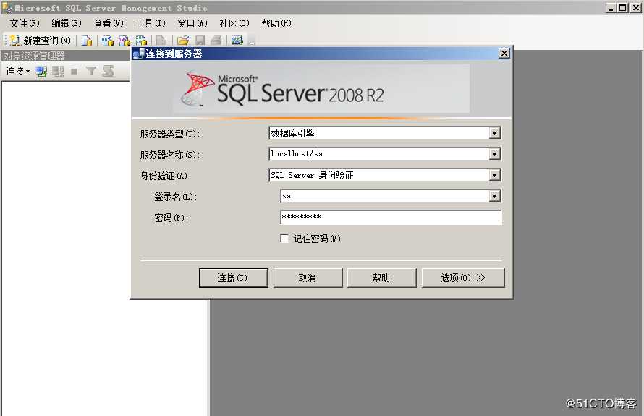Viewport: 644px width, 416px height.
Task: Open the 帮助(H) menu
Action: click(x=276, y=23)
